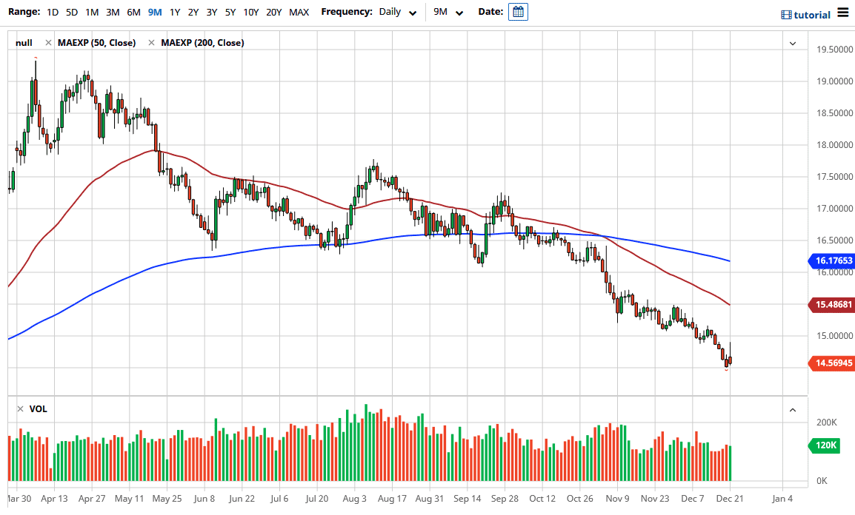
Task: Expand the main chart legend chevron
Action: [793, 44]
